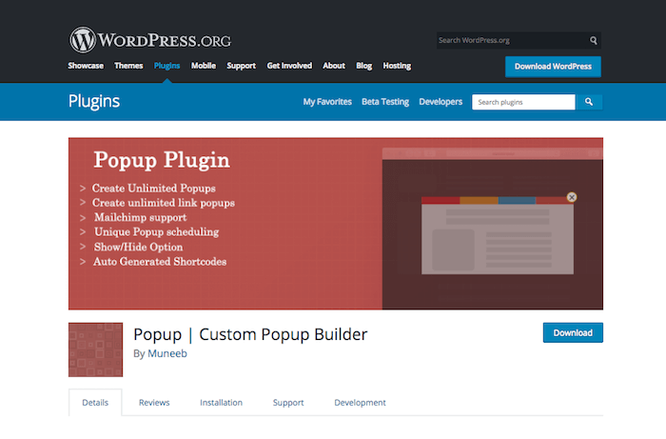The width and height of the screenshot is (666, 439).
Task: Open the Hosting menu item
Action: click(x=397, y=66)
